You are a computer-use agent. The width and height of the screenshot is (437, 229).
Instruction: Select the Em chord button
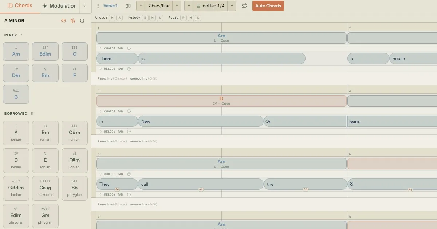point(45,73)
